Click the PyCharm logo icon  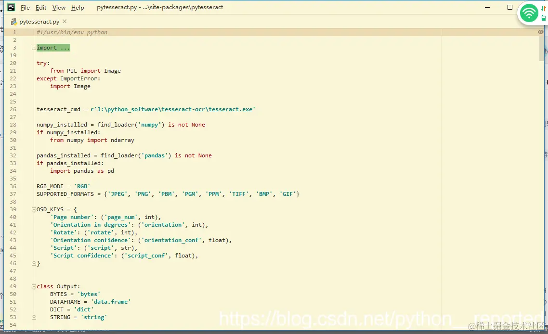click(x=11, y=7)
